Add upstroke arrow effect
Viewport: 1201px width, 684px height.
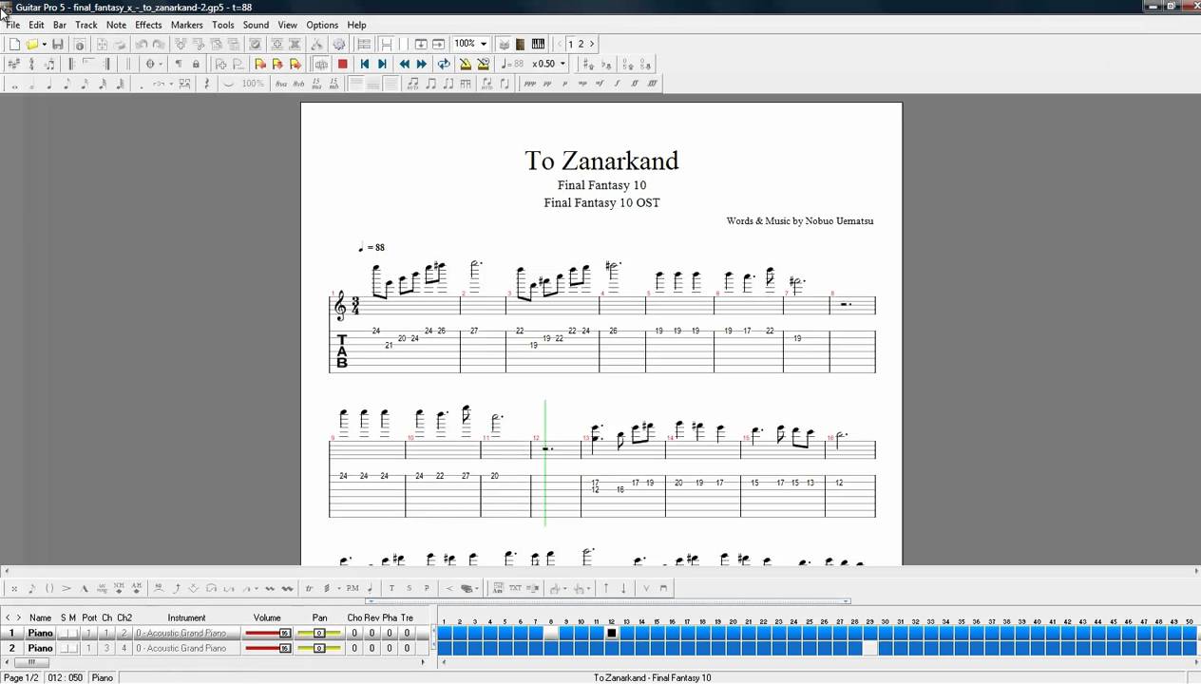point(605,588)
